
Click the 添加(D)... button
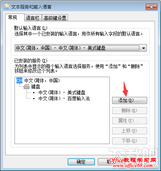pos(130,101)
